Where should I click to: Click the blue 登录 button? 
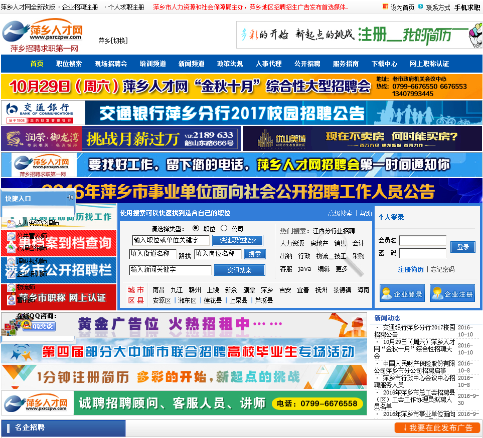click(462, 247)
